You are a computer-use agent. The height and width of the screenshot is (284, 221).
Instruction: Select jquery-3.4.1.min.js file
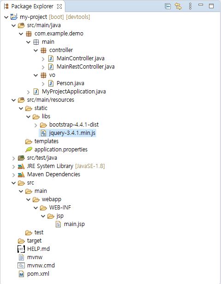(72, 133)
